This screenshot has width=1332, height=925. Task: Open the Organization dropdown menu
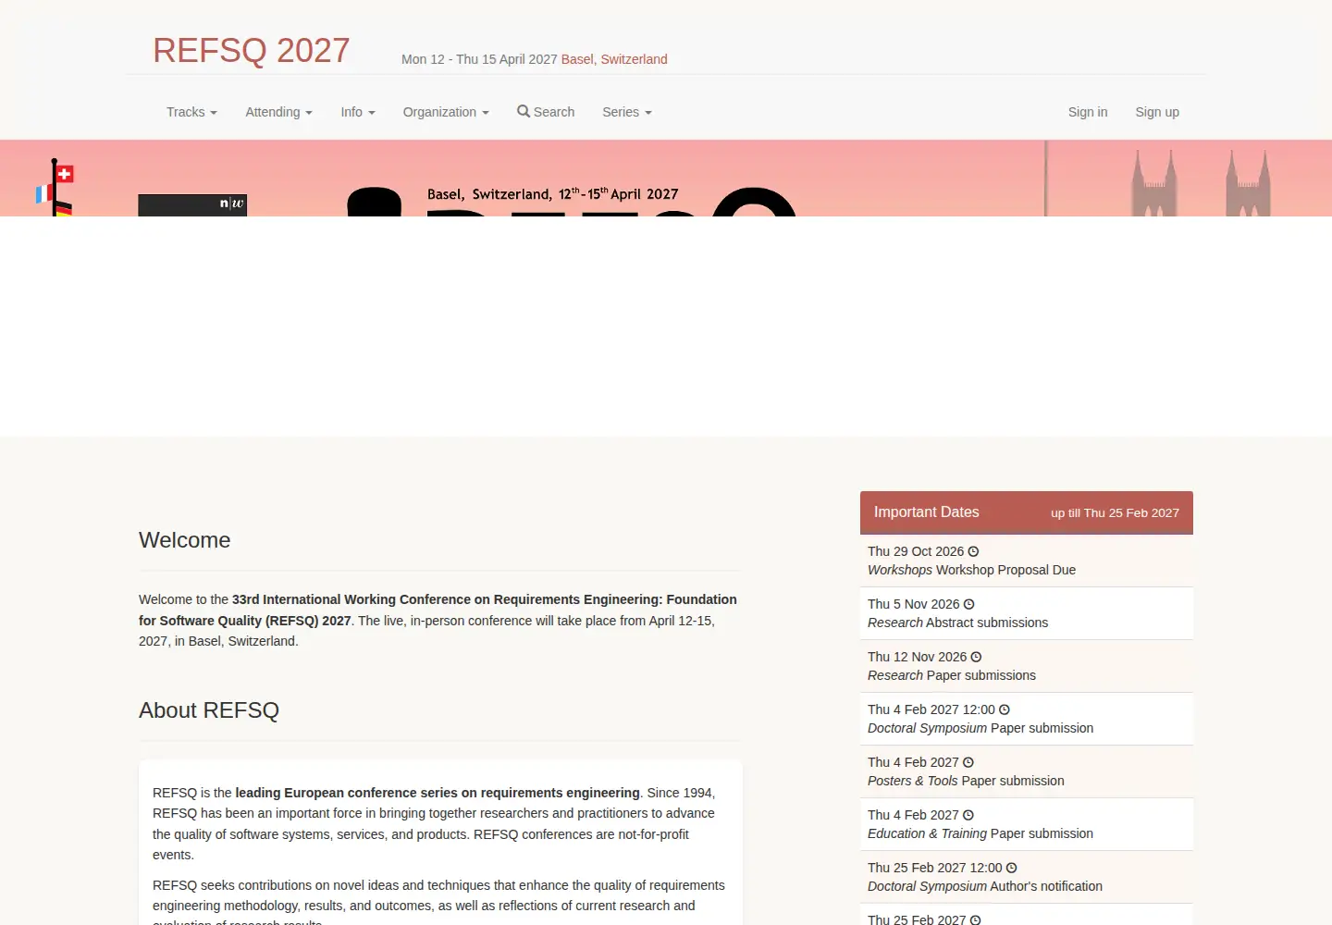446,112
